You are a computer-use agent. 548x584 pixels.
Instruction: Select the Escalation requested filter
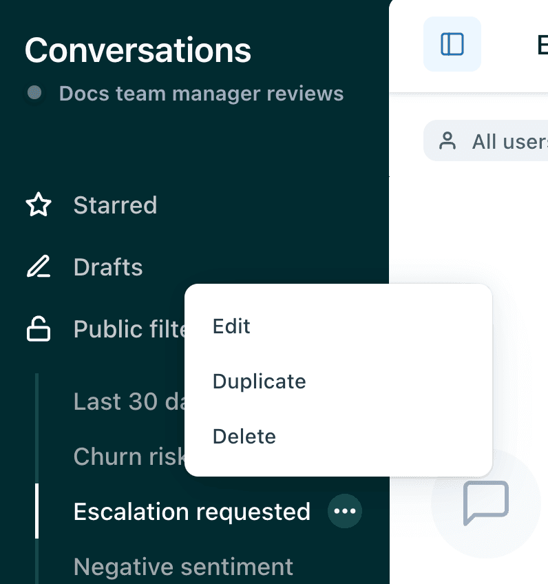(191, 511)
